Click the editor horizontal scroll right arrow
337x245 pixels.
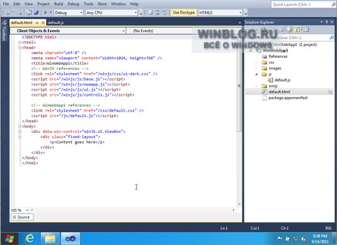(234, 210)
